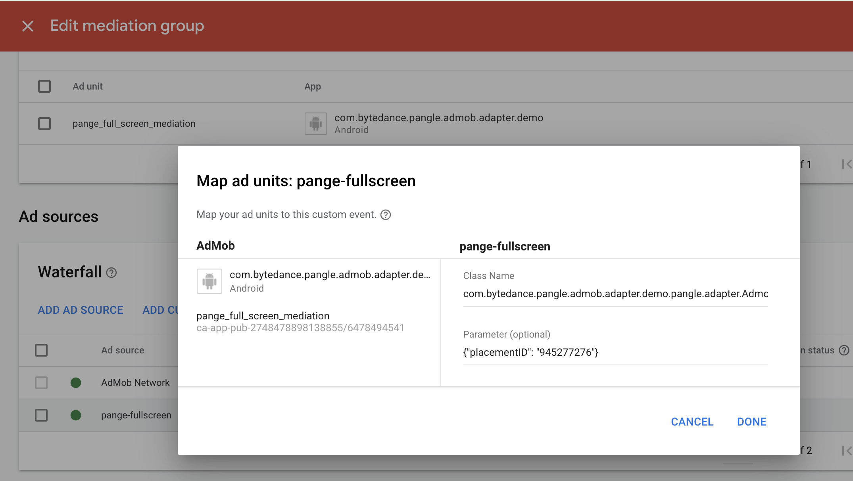Click ad unit ID ca-app-pub-2748478898138855/6478494541

point(300,328)
